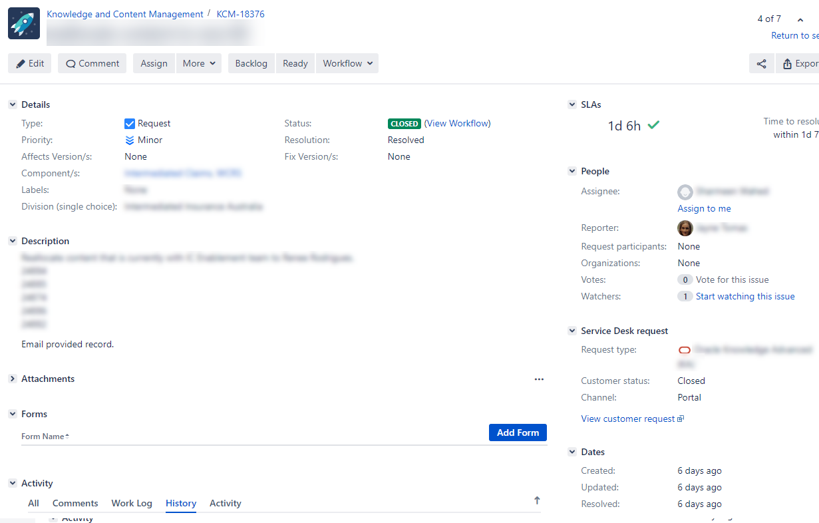819x523 pixels.
Task: Collapse the Service Desk request panel
Action: [x=572, y=331]
